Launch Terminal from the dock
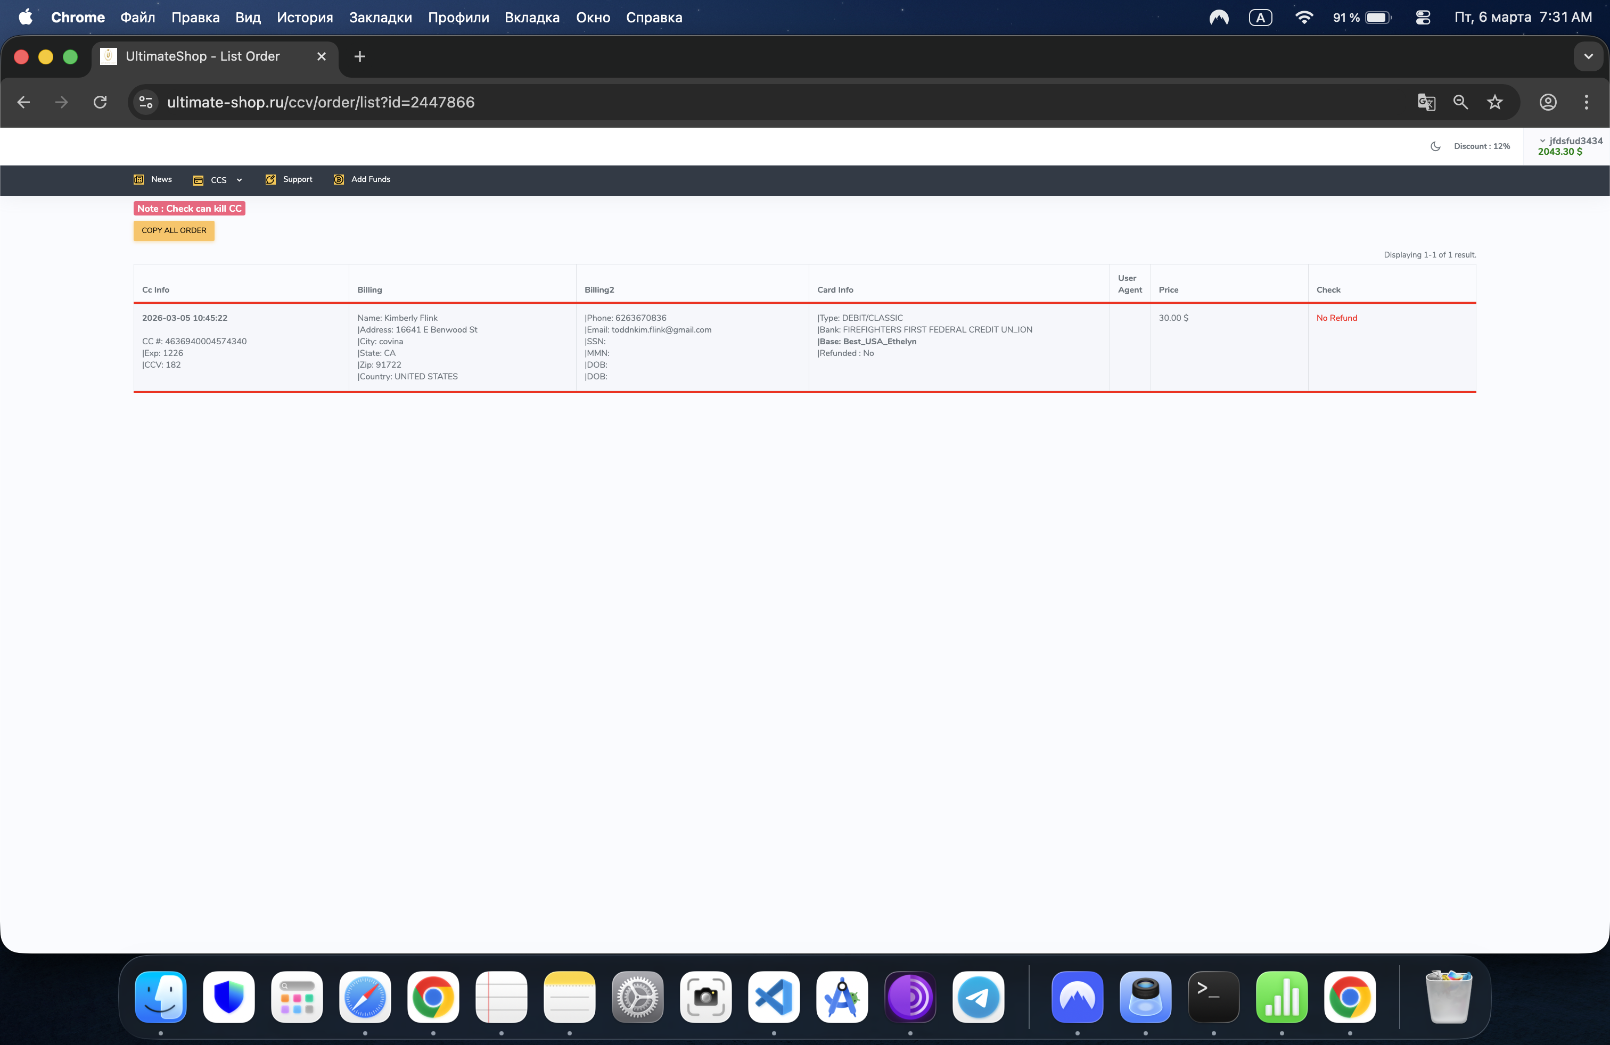 tap(1213, 997)
